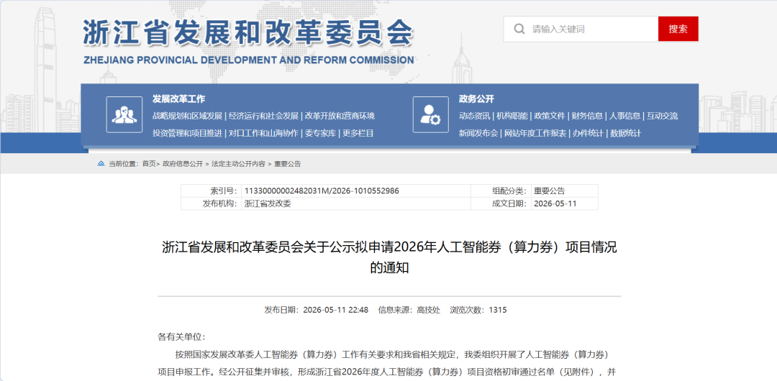The width and height of the screenshot is (777, 381).
Task: Open 动态资讯 under 政务公开
Action: pyautogui.click(x=474, y=116)
